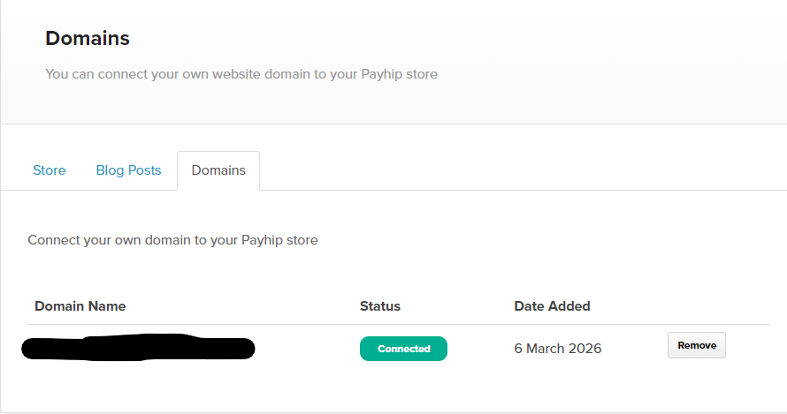
Task: Click the Date Added column header
Action: coord(552,306)
